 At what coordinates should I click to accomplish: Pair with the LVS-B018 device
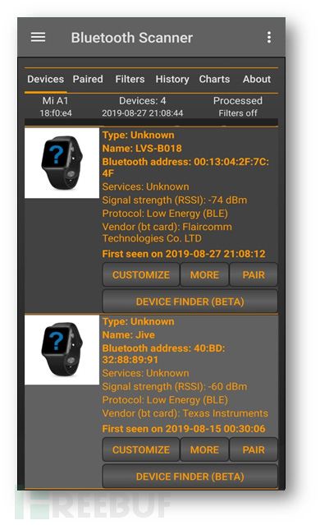point(254,275)
